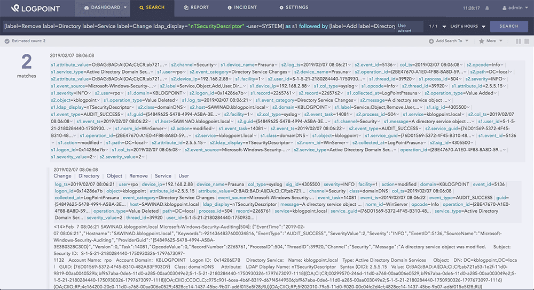Click the Use wizard link

click(404, 28)
